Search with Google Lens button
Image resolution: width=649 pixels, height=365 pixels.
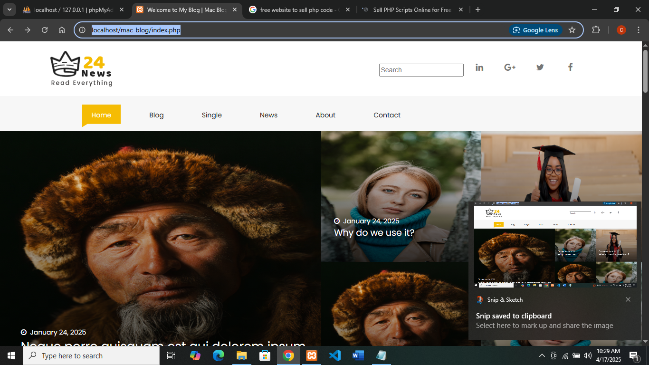[x=535, y=30]
